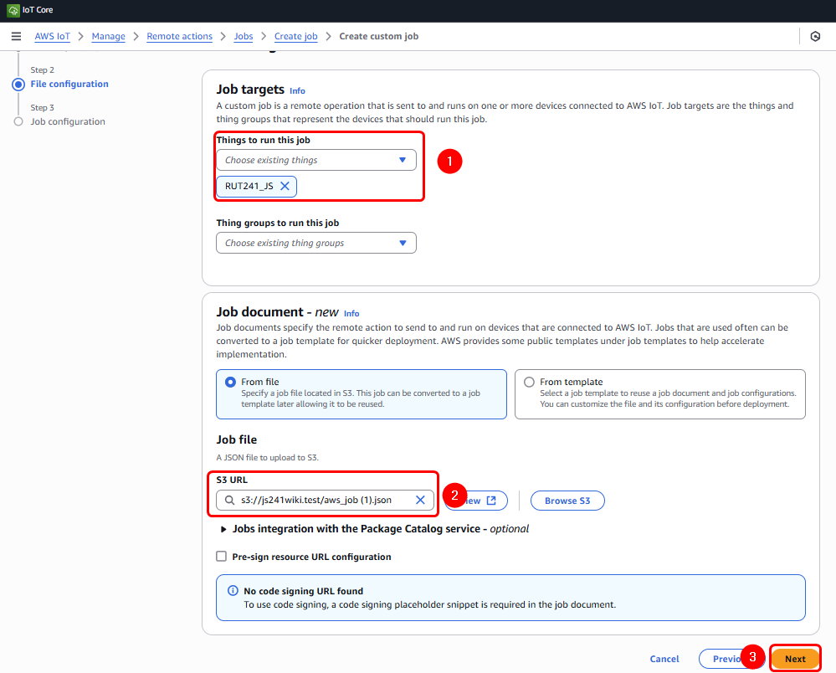Navigate to Remote actions breadcrumb

pos(179,37)
